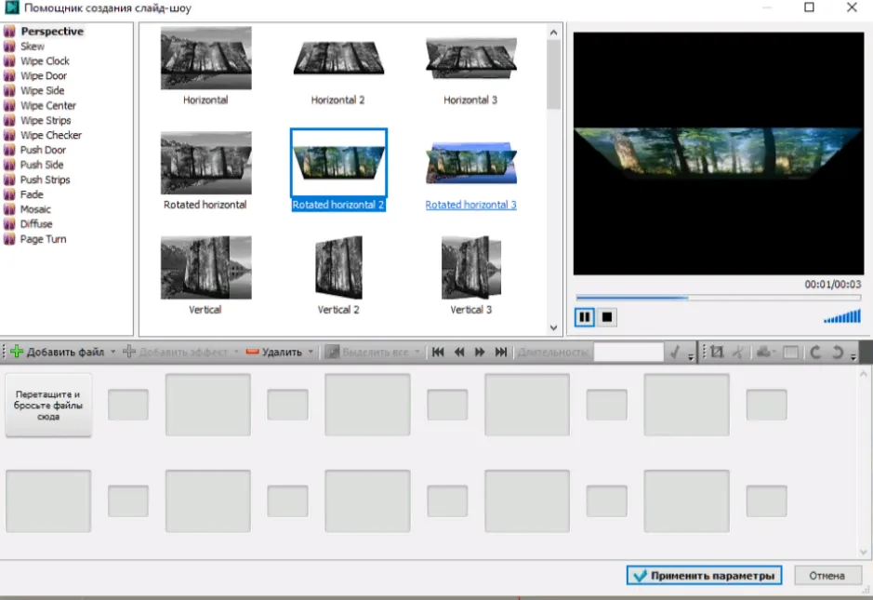This screenshot has height=600, width=873.
Task: Choose the Page Turn transition category
Action: click(x=43, y=239)
